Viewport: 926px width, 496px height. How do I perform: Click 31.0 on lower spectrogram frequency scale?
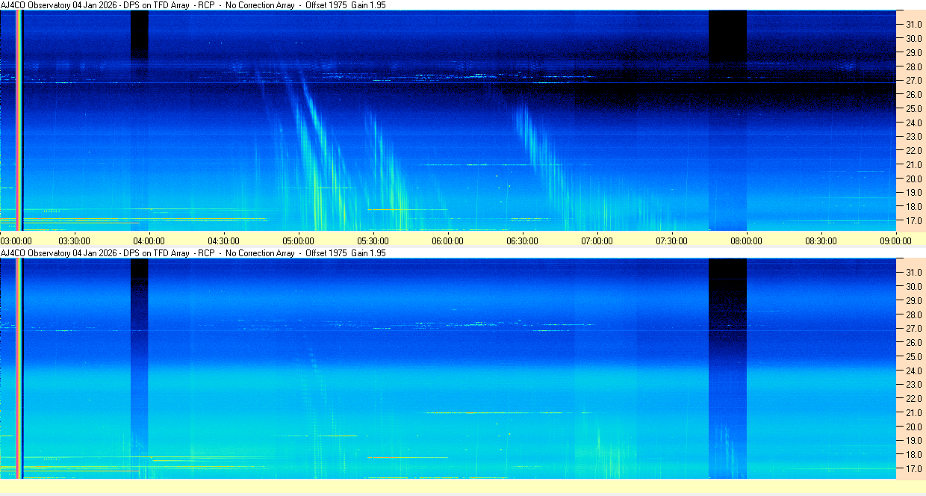[914, 272]
